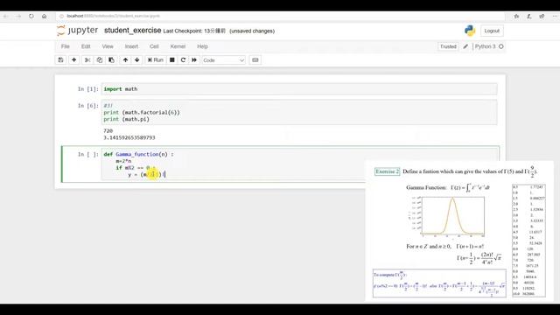This screenshot has width=560, height=315.
Task: Click the In [1] prompt label
Action: pos(87,89)
